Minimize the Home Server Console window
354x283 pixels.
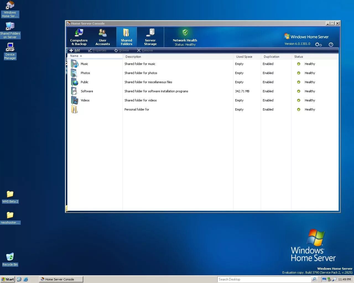[328, 23]
